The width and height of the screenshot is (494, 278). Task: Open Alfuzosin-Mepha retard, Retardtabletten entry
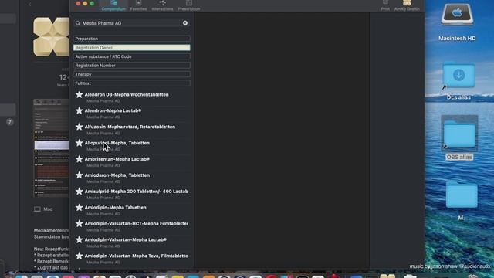pyautogui.click(x=130, y=127)
